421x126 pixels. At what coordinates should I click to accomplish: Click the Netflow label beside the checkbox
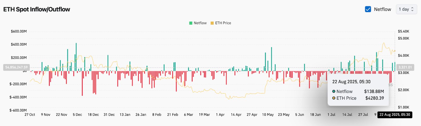(x=383, y=9)
